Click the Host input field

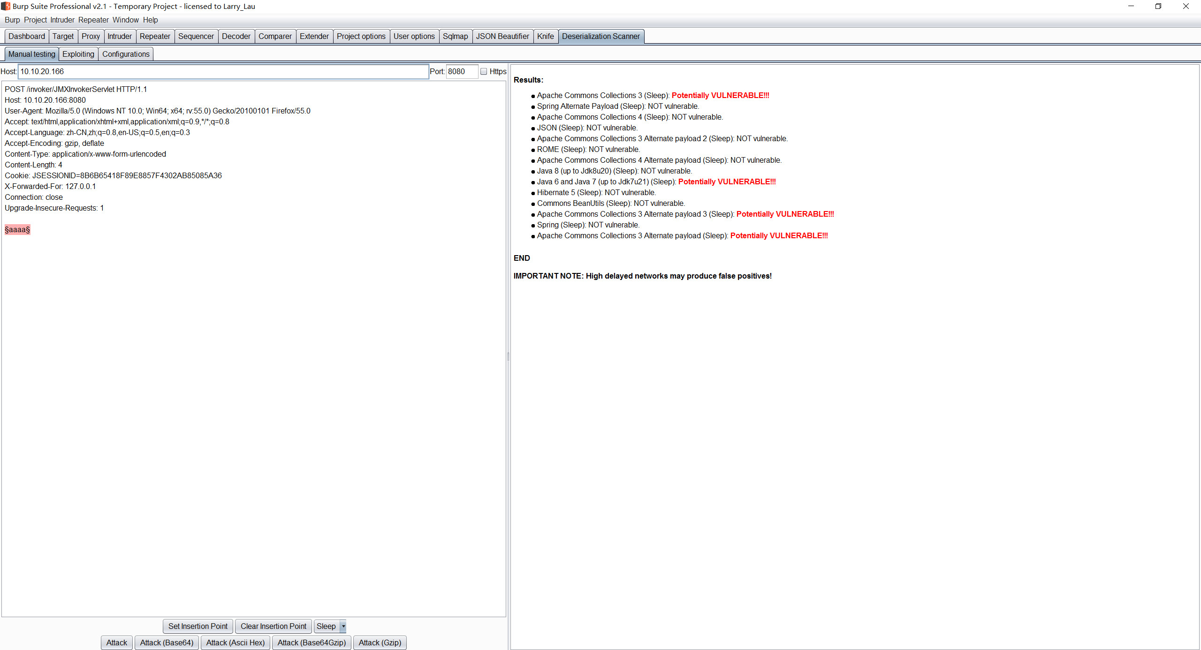(x=223, y=71)
